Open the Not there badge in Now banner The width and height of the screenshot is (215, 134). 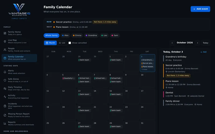click(105, 22)
